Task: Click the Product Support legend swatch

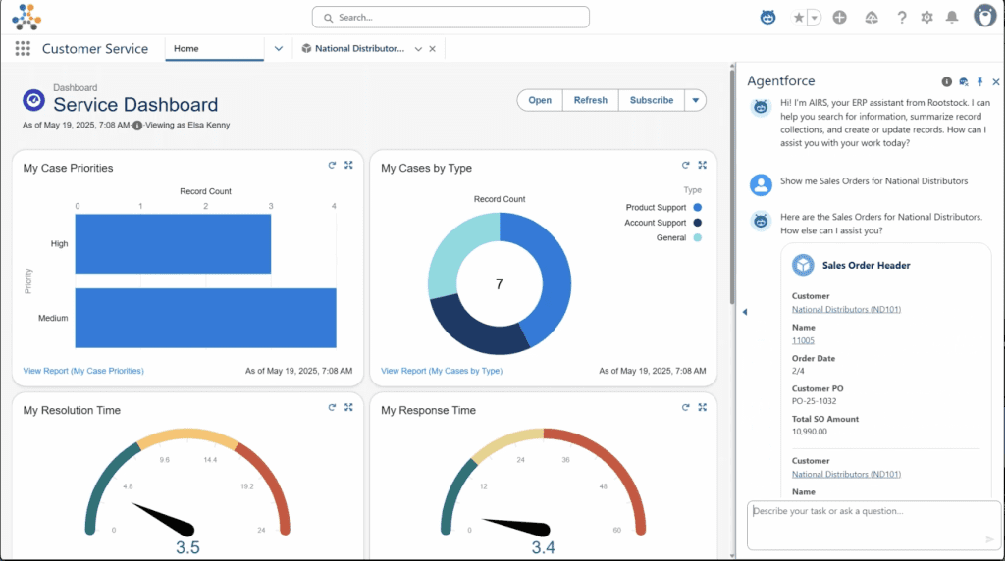Action: coord(698,208)
